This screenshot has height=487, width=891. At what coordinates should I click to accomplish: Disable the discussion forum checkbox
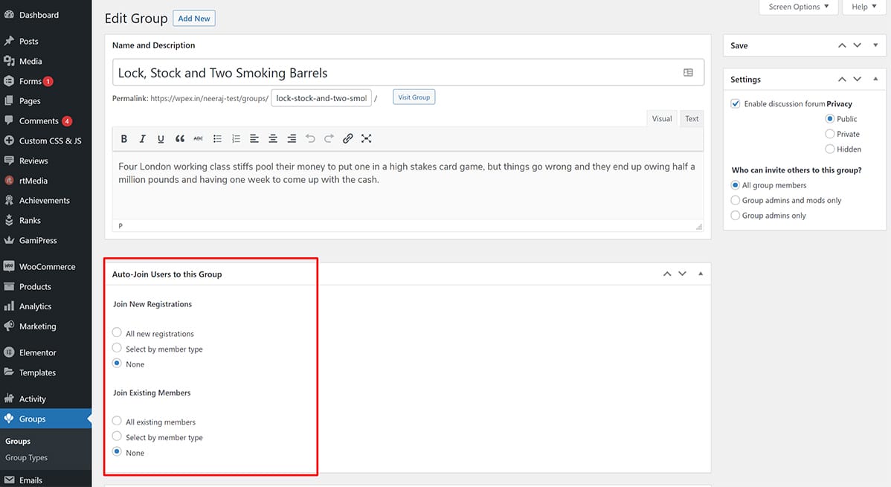click(x=735, y=104)
